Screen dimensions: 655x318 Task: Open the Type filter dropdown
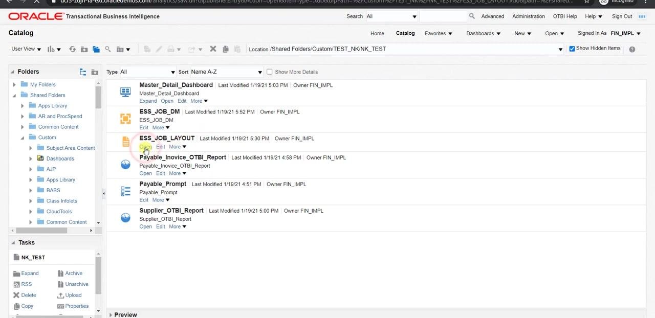(x=147, y=72)
